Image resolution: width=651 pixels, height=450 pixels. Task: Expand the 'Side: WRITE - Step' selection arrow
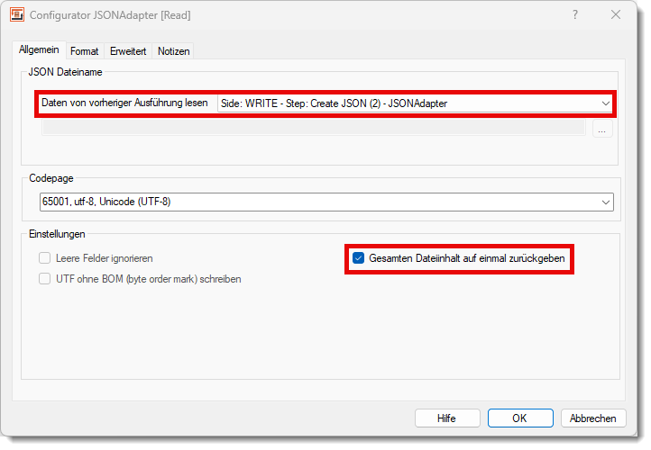click(605, 103)
